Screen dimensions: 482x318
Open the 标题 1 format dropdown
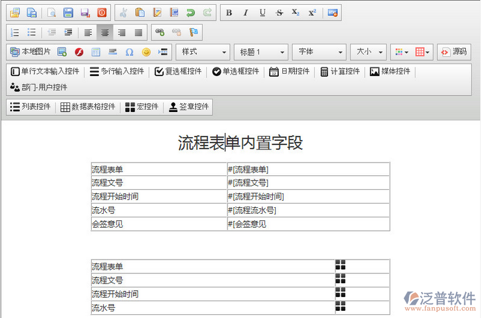tap(261, 52)
